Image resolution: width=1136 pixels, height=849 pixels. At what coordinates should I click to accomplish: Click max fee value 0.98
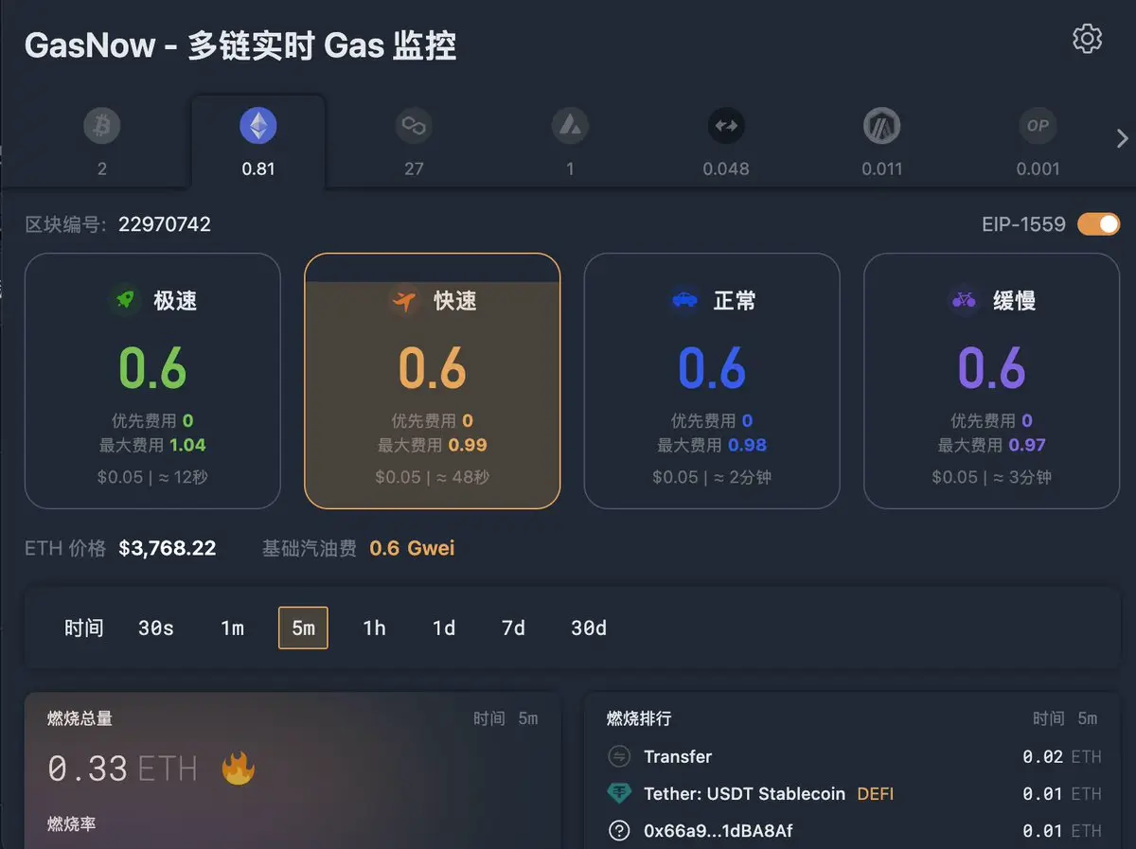point(748,445)
